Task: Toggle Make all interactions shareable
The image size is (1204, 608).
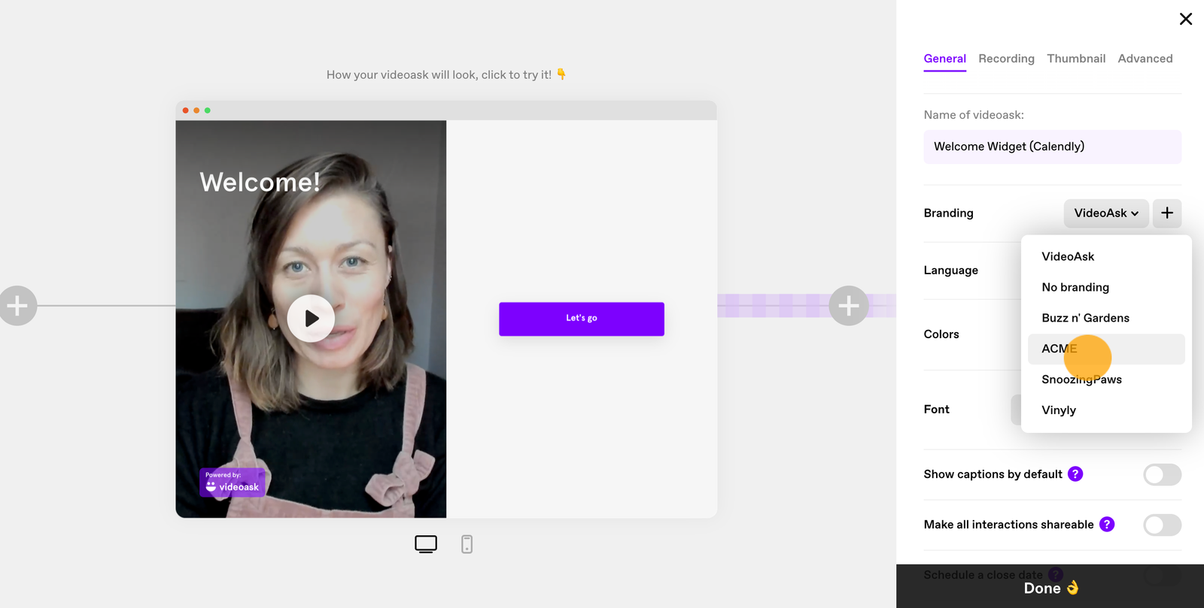Action: click(1163, 525)
